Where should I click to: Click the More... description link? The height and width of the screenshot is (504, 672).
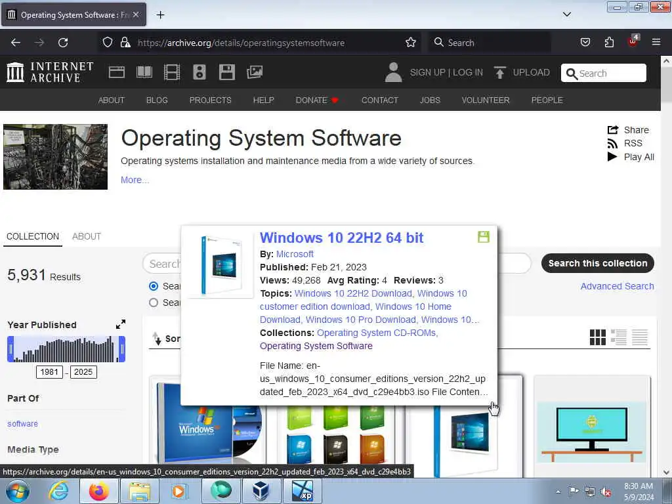(x=135, y=180)
